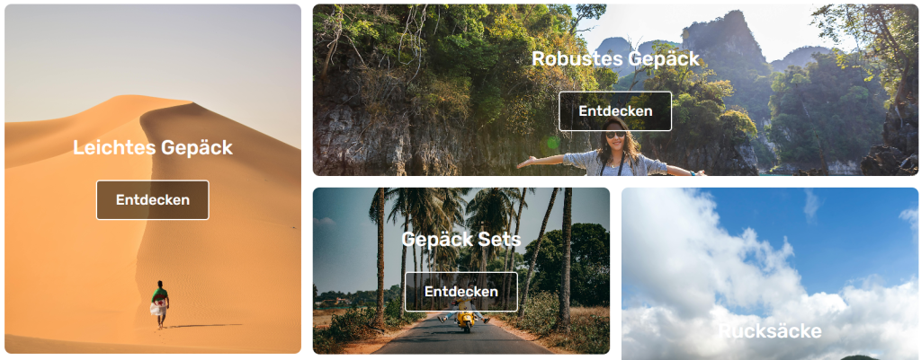Click the woman wearing sunglasses

pyautogui.click(x=615, y=148)
